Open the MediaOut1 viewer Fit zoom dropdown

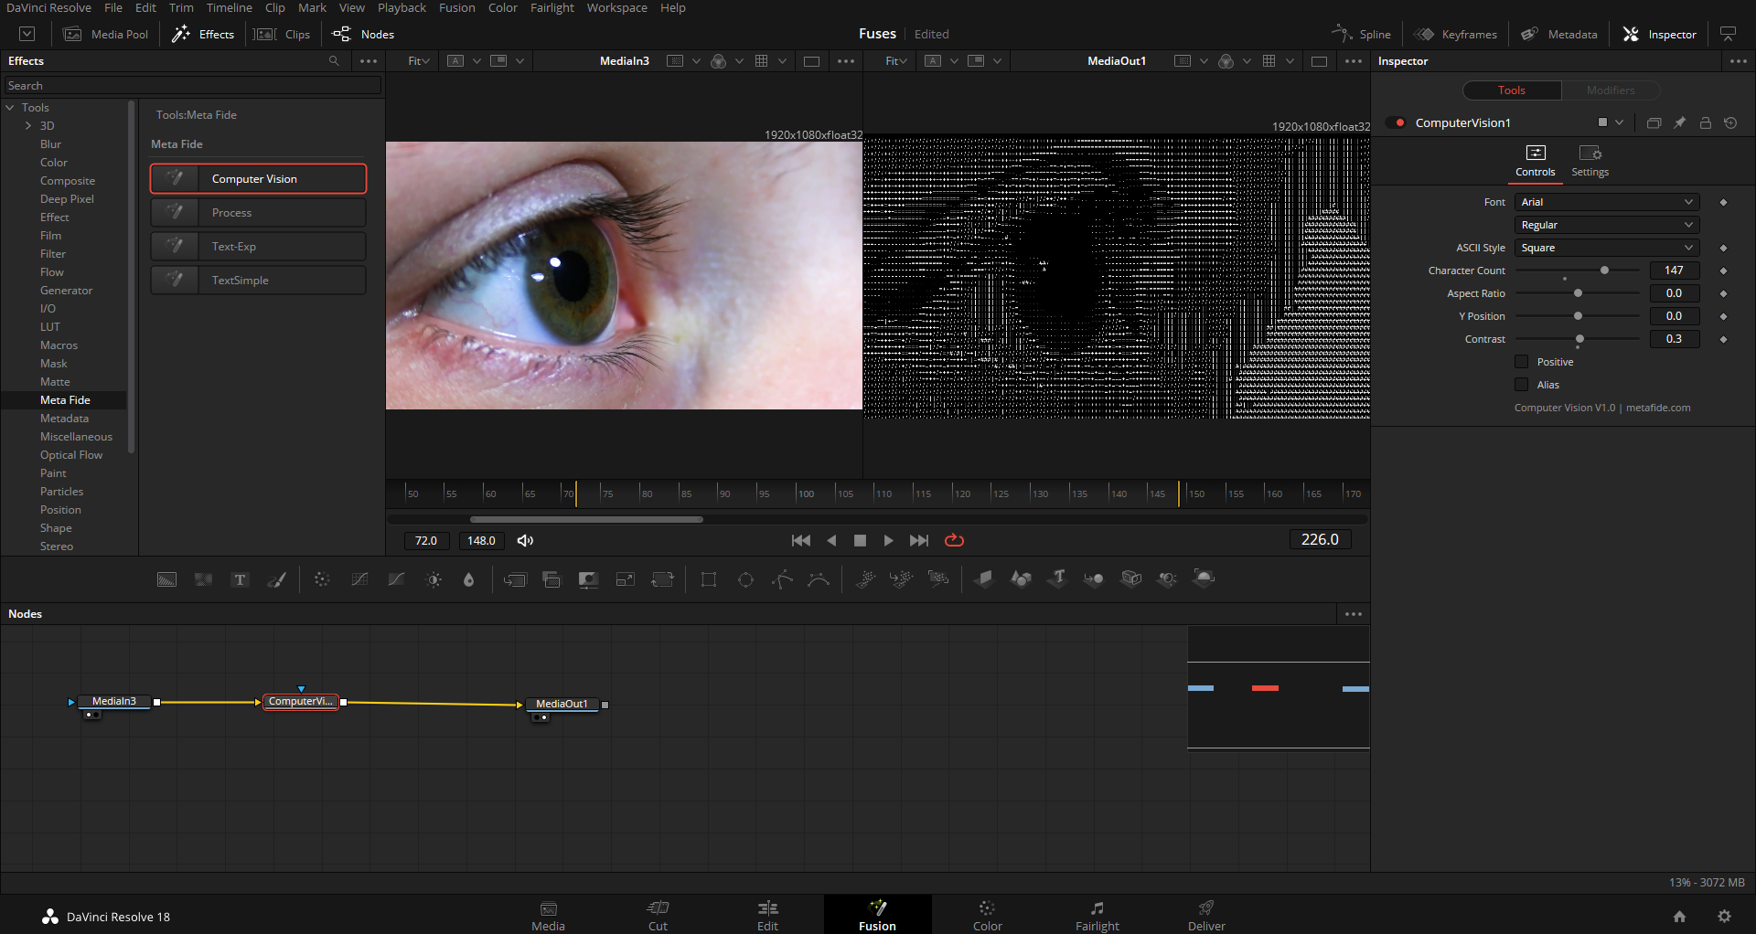[x=896, y=61]
